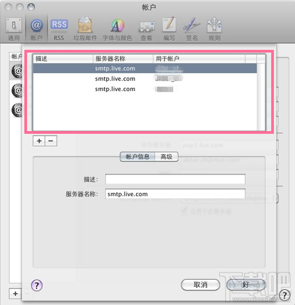This screenshot has width=295, height=305.
Task: Open the Signatures (签名) preferences pane
Action: 192,29
